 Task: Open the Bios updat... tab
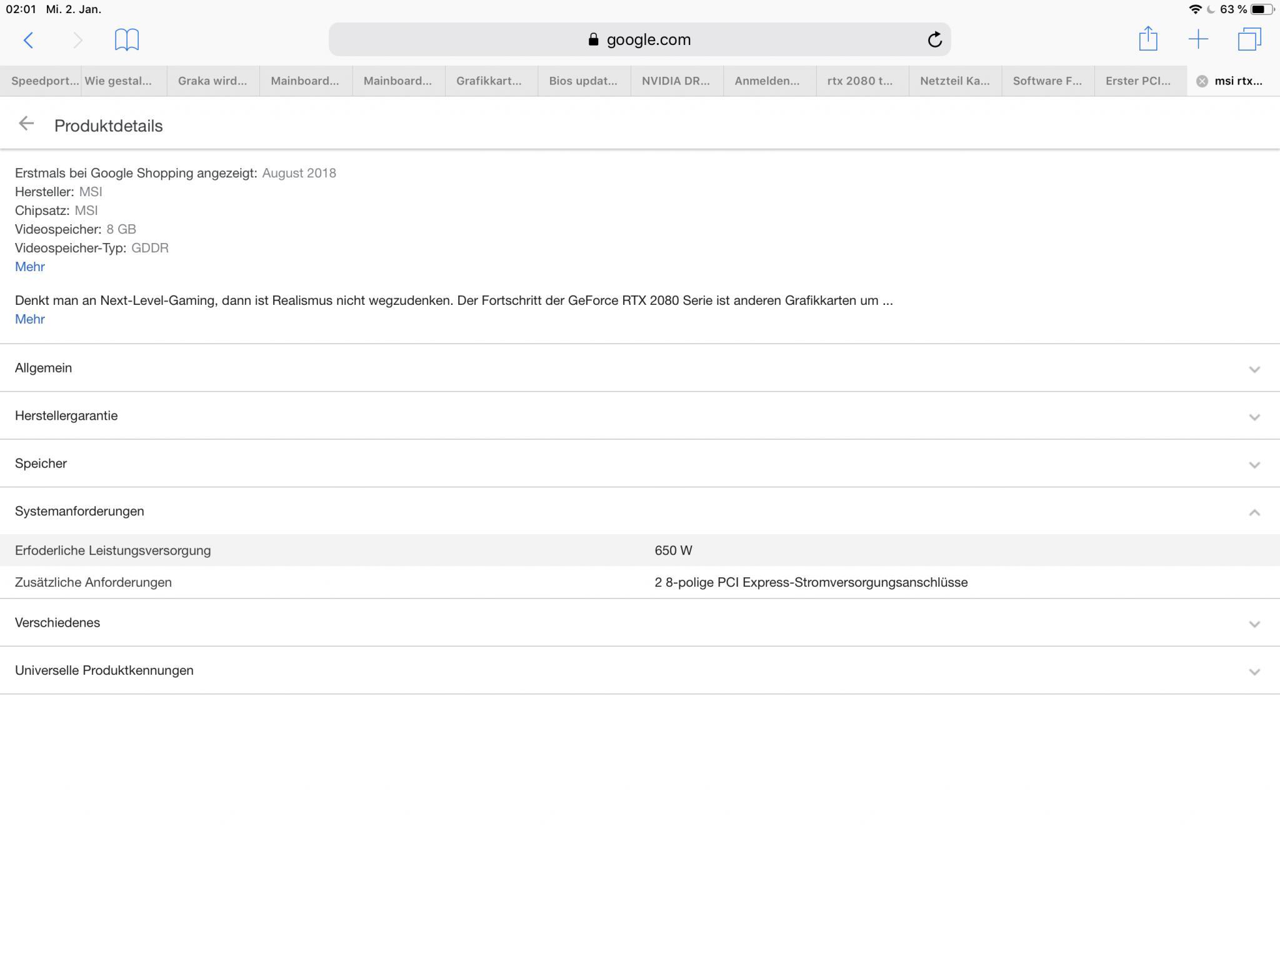tap(584, 81)
